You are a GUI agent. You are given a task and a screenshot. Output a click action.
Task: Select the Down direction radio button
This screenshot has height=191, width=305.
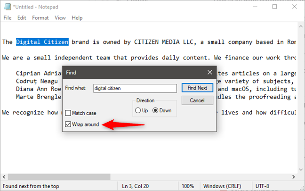pyautogui.click(x=155, y=110)
